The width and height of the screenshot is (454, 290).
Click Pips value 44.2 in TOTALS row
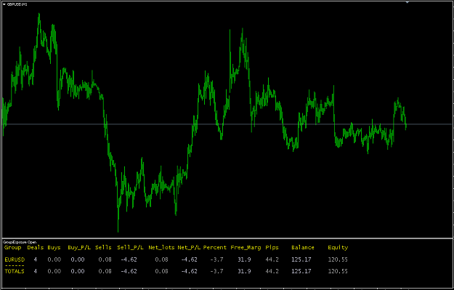tap(272, 271)
